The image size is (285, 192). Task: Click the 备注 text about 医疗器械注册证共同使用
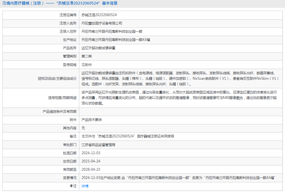(128, 136)
